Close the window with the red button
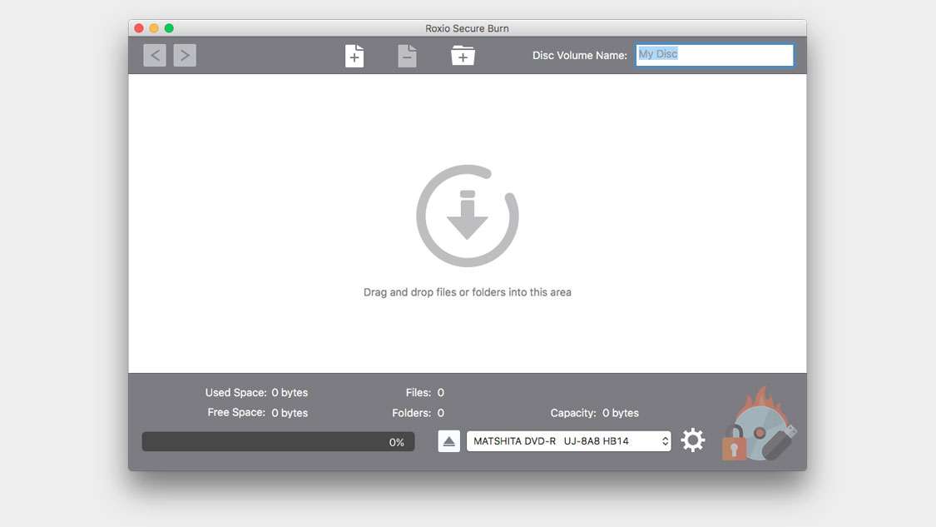Viewport: 936px width, 527px height. tap(139, 28)
